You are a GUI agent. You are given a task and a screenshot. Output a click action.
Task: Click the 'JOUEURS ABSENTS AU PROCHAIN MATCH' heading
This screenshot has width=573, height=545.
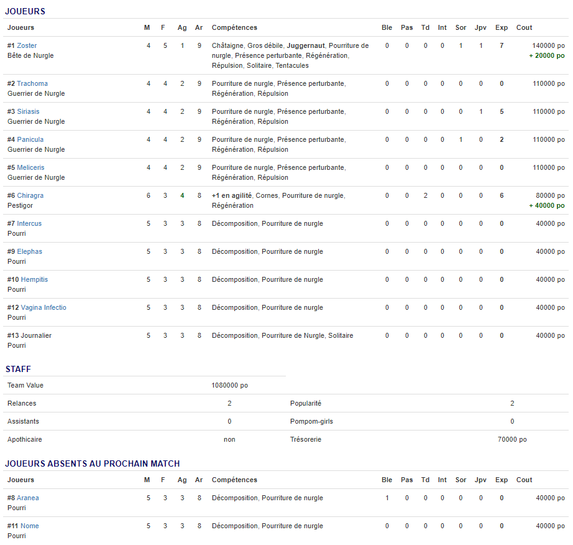click(93, 463)
